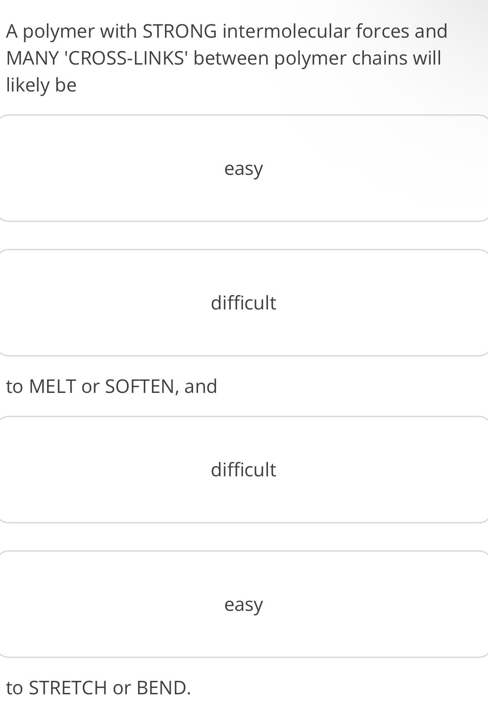
Task: Click the word 'polymer' after the opening 'A'
Action: (59, 31)
